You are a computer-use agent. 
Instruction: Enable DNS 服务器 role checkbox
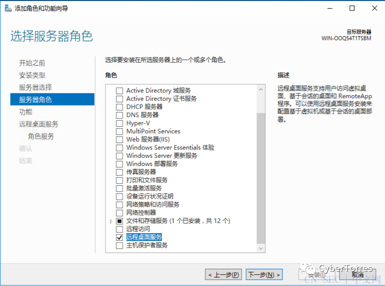120,115
